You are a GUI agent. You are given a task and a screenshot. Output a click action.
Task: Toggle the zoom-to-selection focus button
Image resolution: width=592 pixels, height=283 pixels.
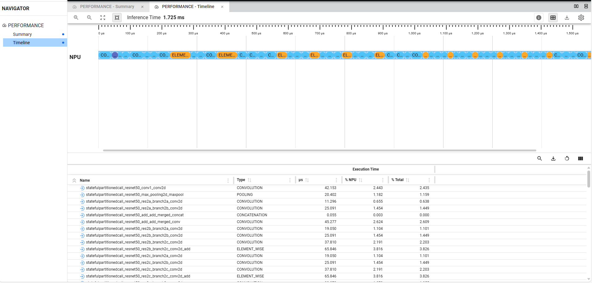pos(117,18)
